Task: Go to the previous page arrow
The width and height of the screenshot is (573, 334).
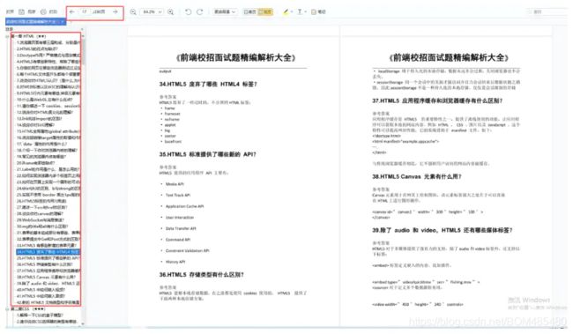Action: tap(72, 11)
